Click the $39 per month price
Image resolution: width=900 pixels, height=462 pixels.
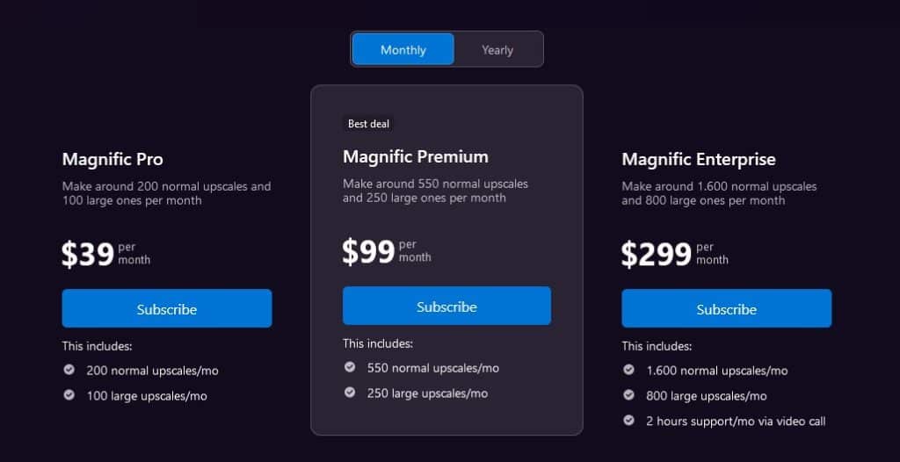[x=106, y=254]
